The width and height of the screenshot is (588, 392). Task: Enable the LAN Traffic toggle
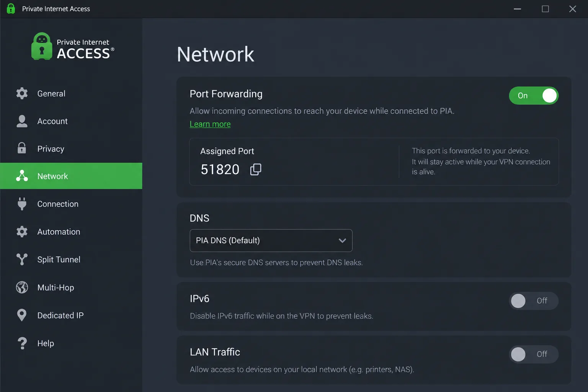click(534, 354)
